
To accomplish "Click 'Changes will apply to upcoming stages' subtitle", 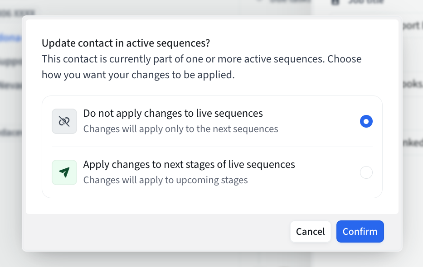I will pyautogui.click(x=165, y=180).
